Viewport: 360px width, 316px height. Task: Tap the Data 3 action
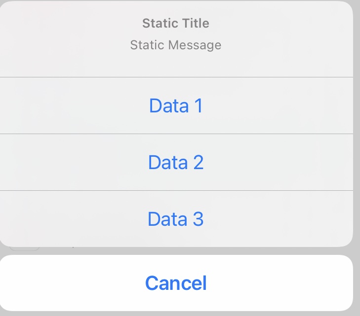(x=176, y=219)
